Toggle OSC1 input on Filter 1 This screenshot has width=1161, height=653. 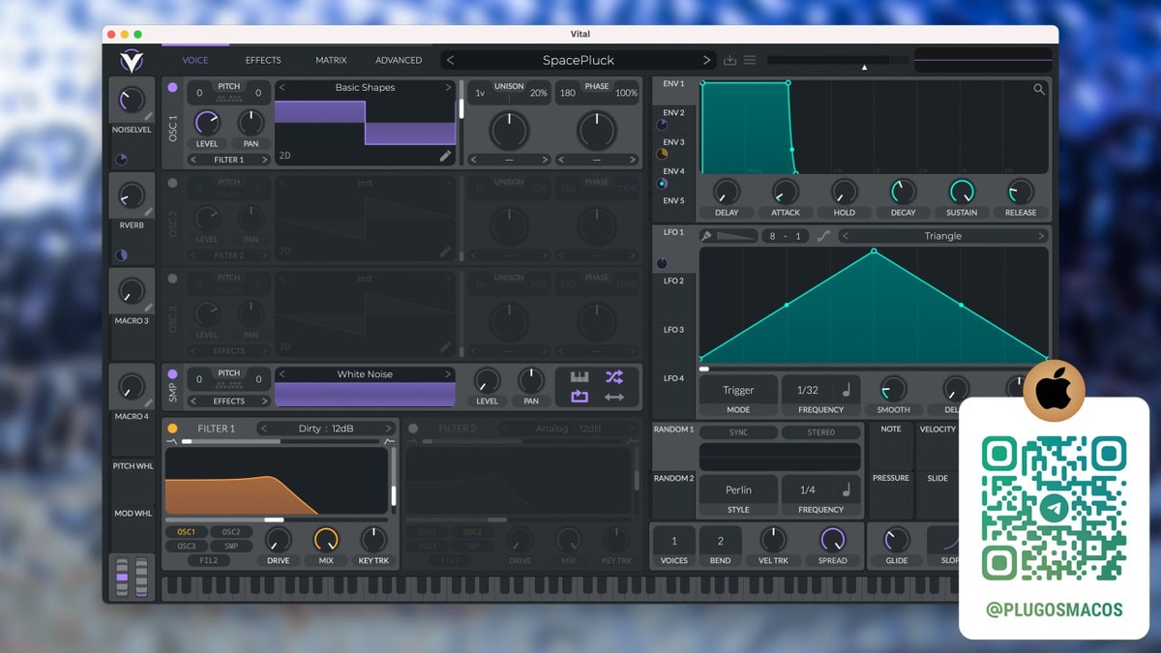pyautogui.click(x=186, y=532)
